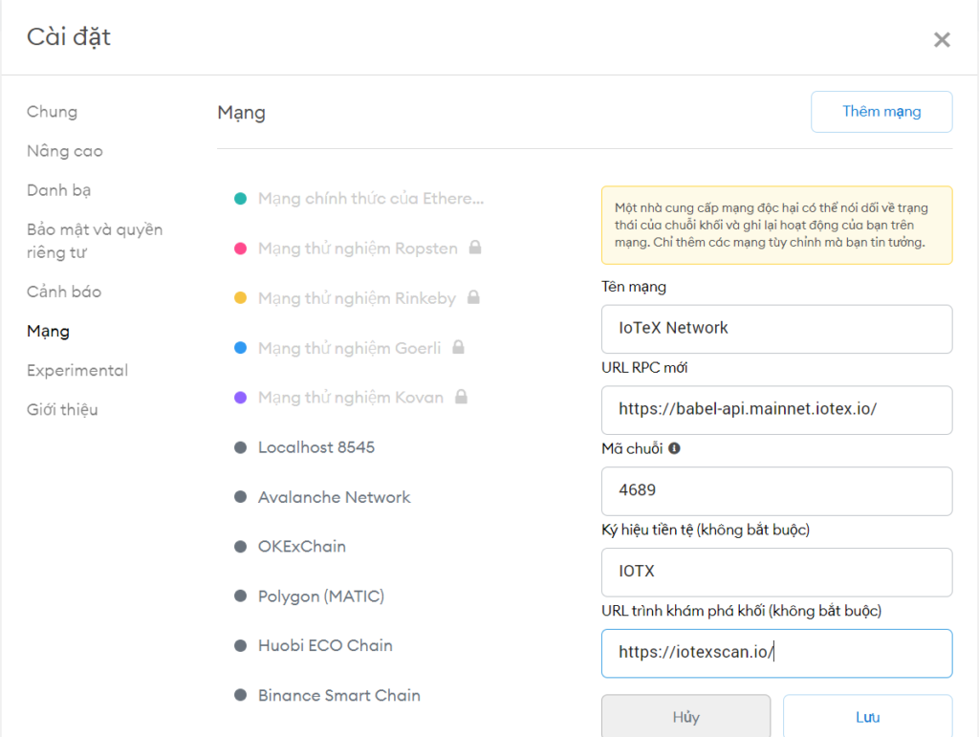Viewport: 979px width, 737px height.
Task: Click the gray dot beside Polygon (MATIC)
Action: pos(240,596)
